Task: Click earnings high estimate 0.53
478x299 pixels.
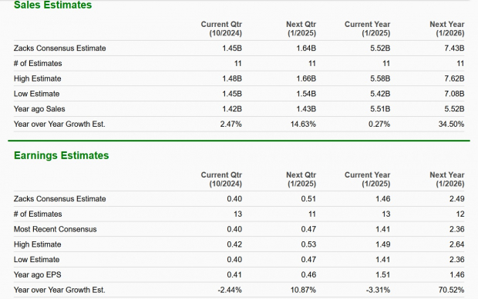Action: (308, 244)
